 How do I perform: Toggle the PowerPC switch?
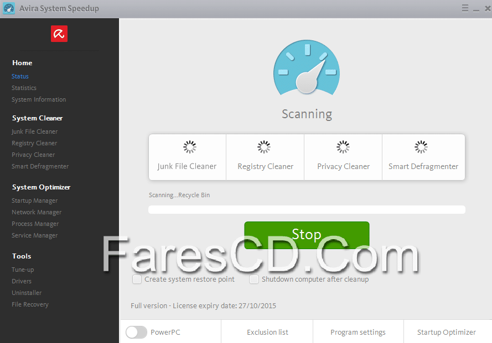[x=136, y=333]
